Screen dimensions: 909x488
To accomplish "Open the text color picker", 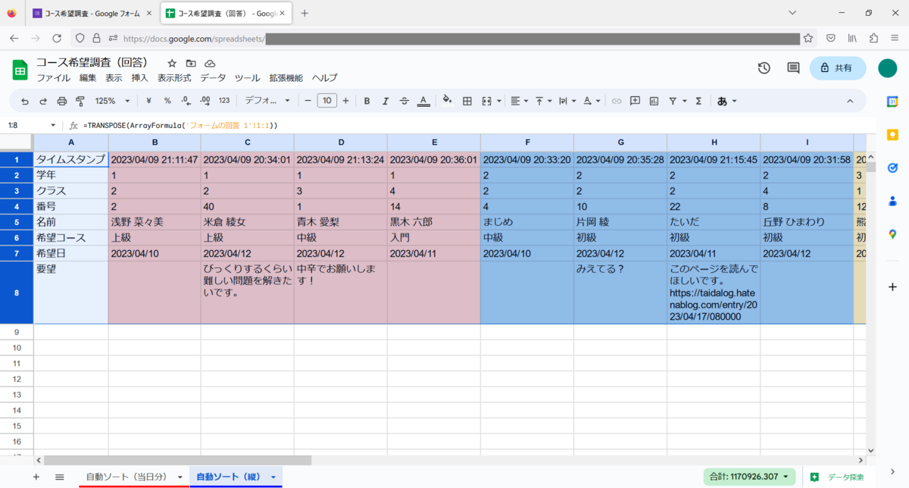I will [423, 101].
